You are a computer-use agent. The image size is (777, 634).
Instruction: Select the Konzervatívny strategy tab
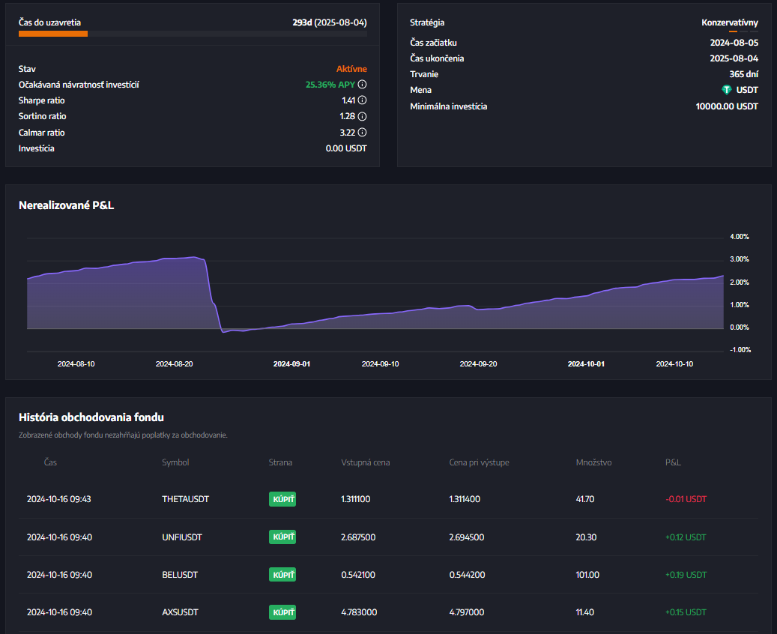[729, 22]
